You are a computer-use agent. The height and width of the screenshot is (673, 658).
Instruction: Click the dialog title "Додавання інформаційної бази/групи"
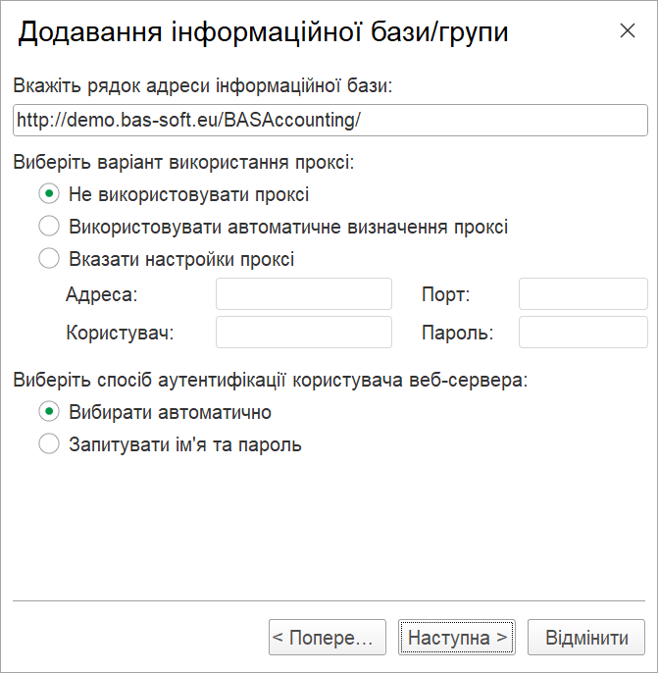tap(263, 32)
